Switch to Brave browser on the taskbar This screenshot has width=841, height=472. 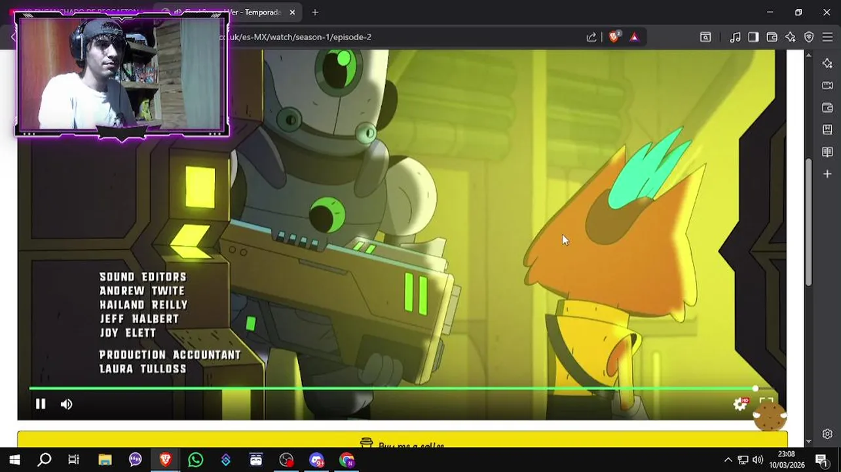click(x=165, y=460)
